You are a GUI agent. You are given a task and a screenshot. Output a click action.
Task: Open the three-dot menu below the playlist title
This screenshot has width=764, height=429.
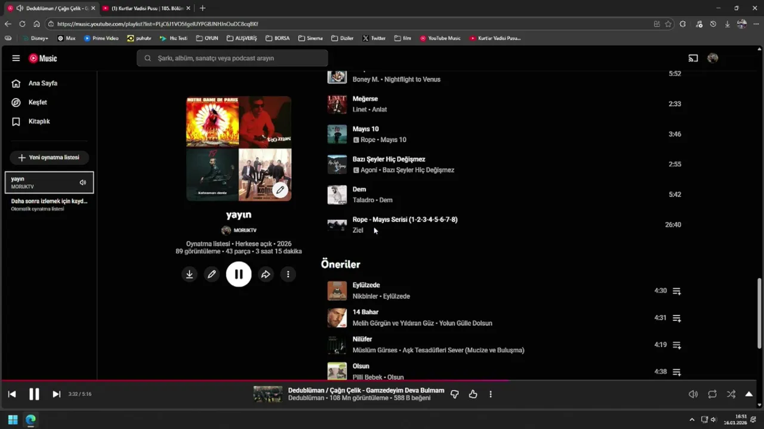288,274
